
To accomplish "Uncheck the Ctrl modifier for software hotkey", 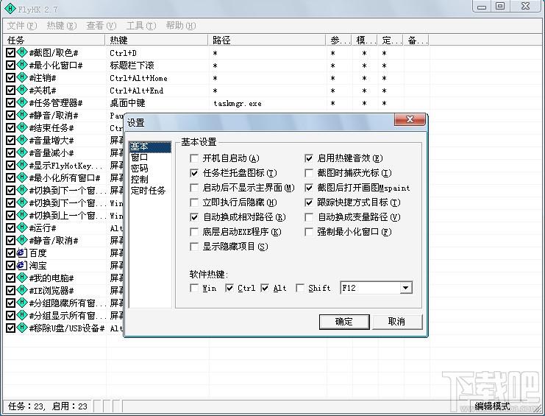I will point(229,289).
